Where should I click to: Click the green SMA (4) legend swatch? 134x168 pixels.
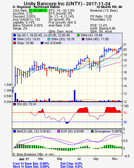(x=78, y=35)
